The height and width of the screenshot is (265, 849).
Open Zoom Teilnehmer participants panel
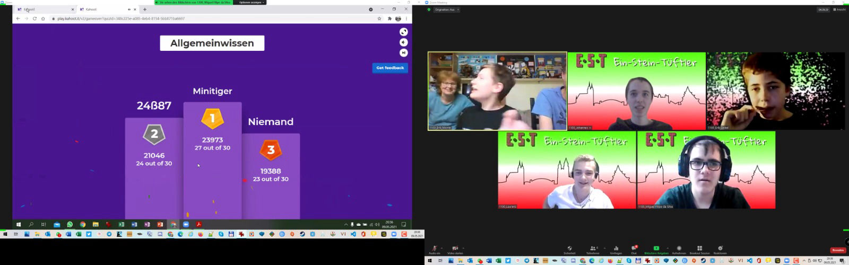[x=592, y=249]
